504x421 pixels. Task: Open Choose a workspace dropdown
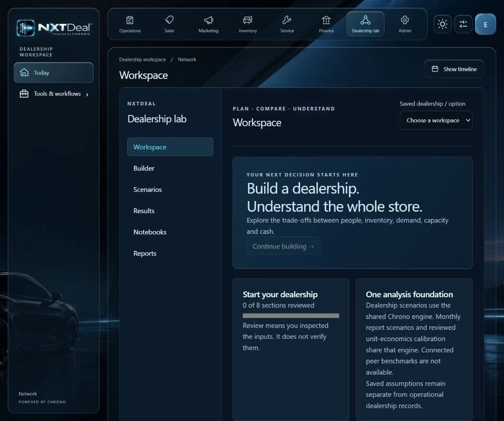click(x=436, y=120)
